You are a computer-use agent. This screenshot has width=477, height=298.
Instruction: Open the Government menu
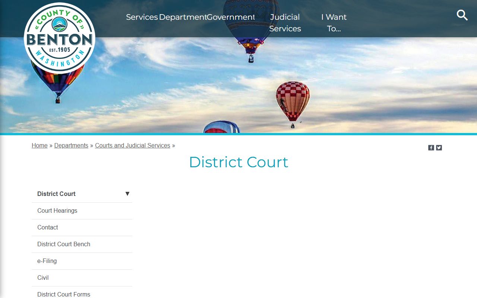[231, 17]
